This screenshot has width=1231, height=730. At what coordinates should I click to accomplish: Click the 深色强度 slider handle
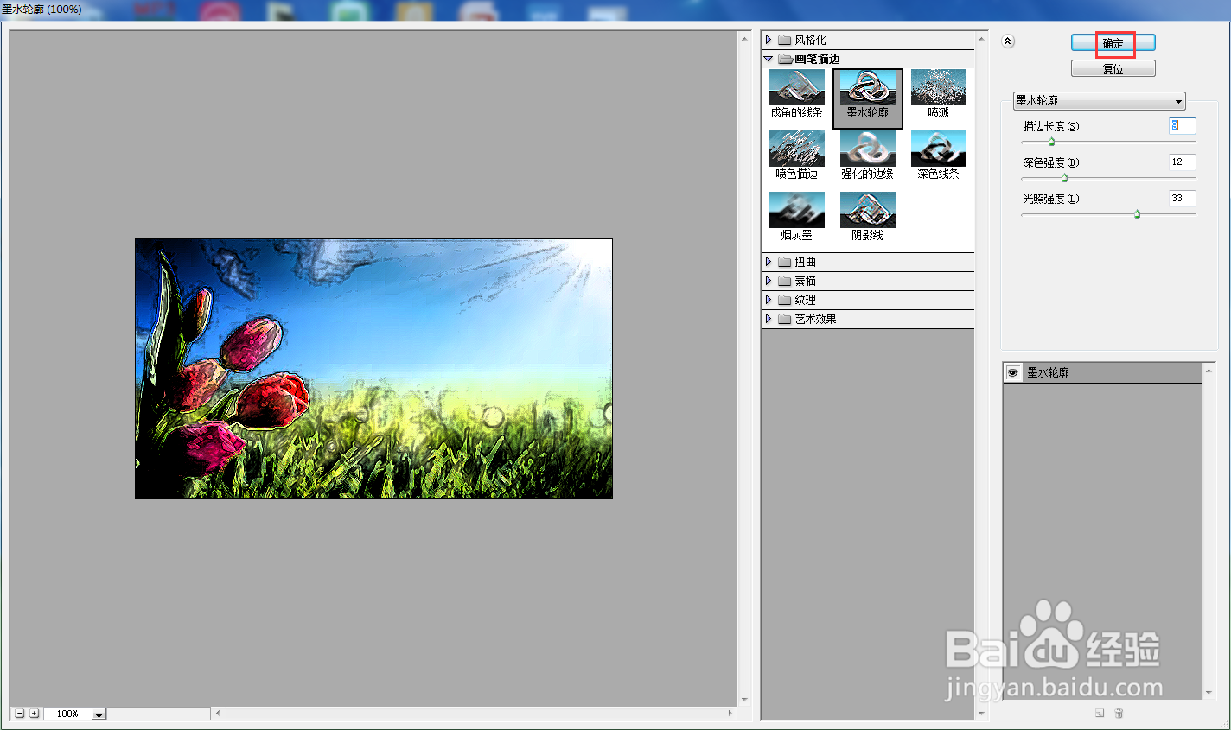point(1064,178)
